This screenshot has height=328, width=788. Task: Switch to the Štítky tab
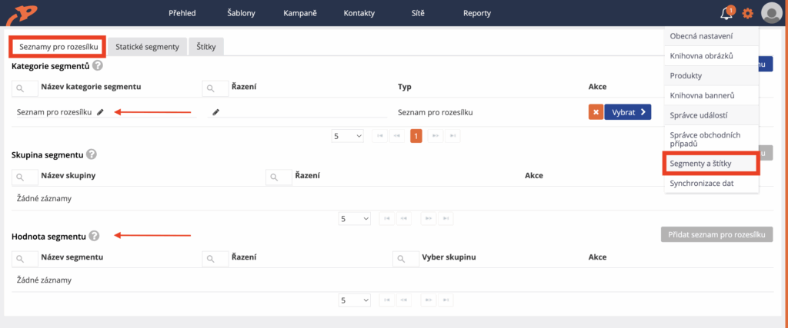205,47
